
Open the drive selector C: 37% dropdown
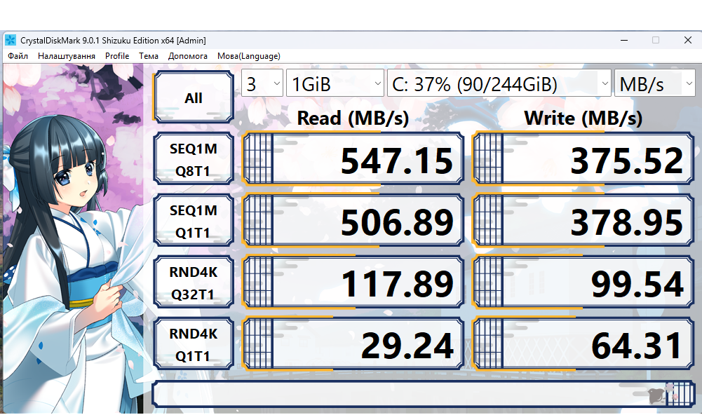tap(499, 83)
